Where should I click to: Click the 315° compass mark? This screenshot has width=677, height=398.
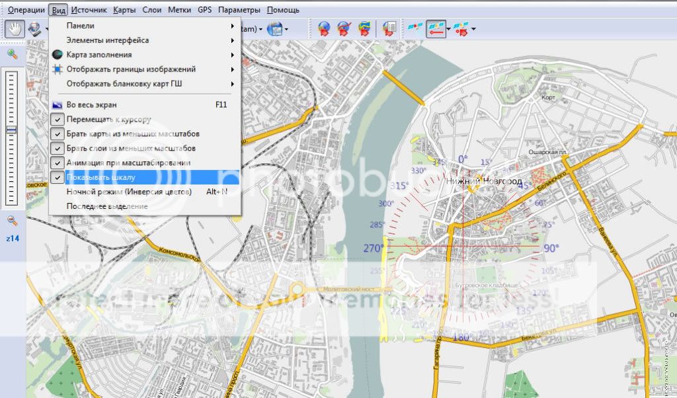[399, 186]
